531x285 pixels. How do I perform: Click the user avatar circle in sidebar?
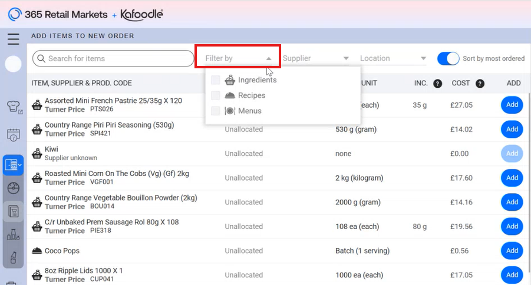point(13,64)
